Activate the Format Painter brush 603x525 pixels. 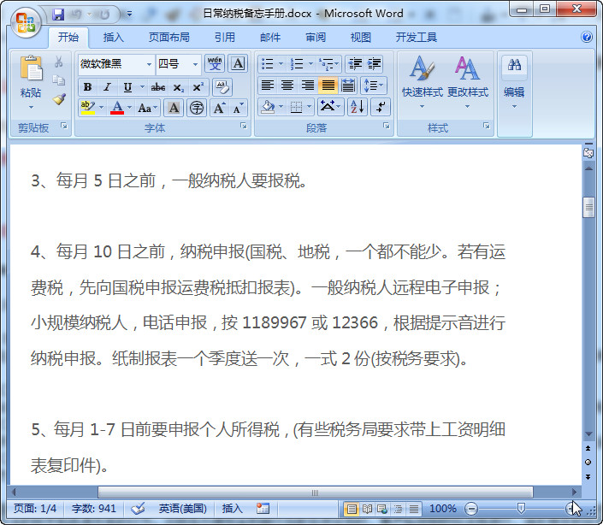pyautogui.click(x=59, y=99)
